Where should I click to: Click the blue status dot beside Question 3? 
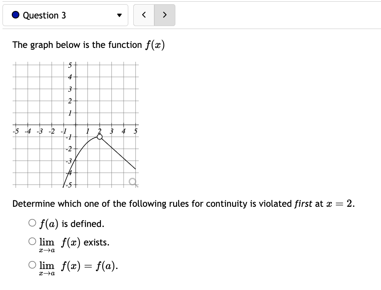15,15
